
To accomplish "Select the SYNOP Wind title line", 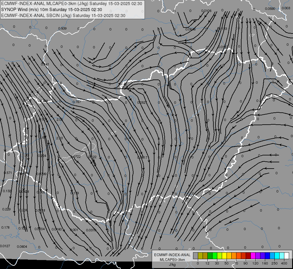I will coord(51,10).
